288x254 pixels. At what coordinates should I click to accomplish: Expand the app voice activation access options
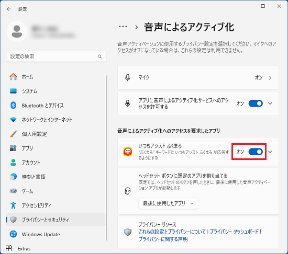[x=270, y=103]
